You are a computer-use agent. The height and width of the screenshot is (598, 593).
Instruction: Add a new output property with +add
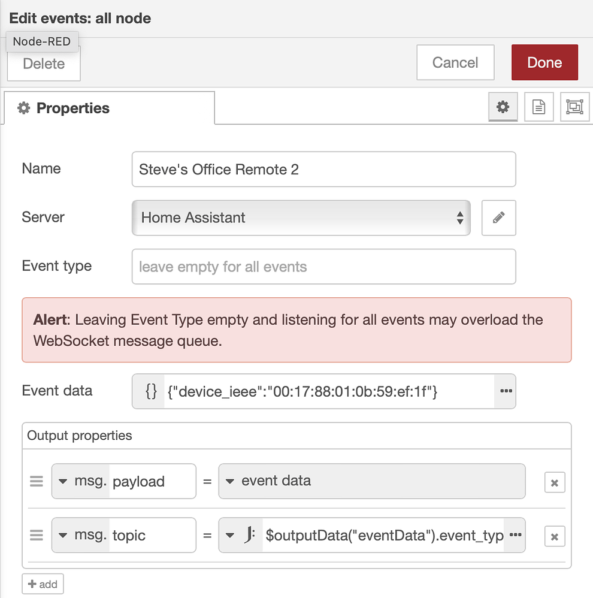pyautogui.click(x=43, y=584)
